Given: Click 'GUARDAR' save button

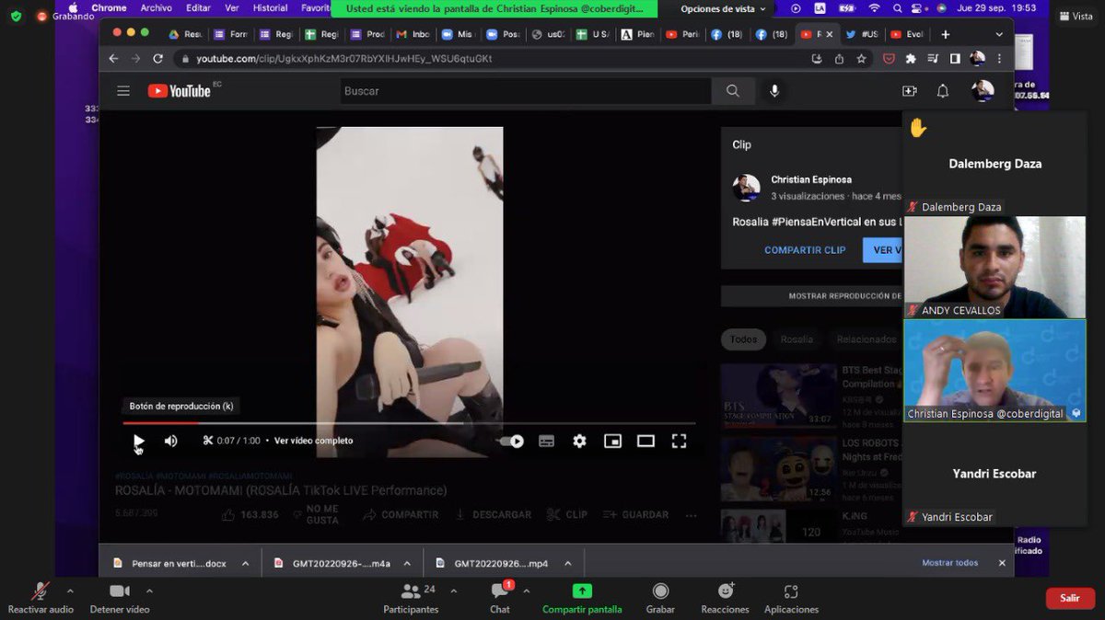Looking at the screenshot, I should (x=635, y=514).
